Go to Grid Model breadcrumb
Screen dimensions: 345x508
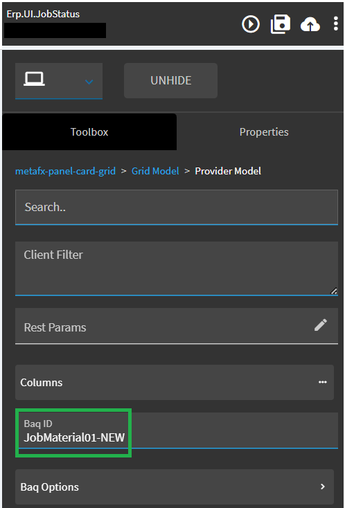(155, 171)
